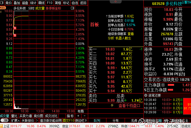Collapse panel with top red chevron
Image resolution: width=191 pixels, height=128 pixels.
point(115,2)
